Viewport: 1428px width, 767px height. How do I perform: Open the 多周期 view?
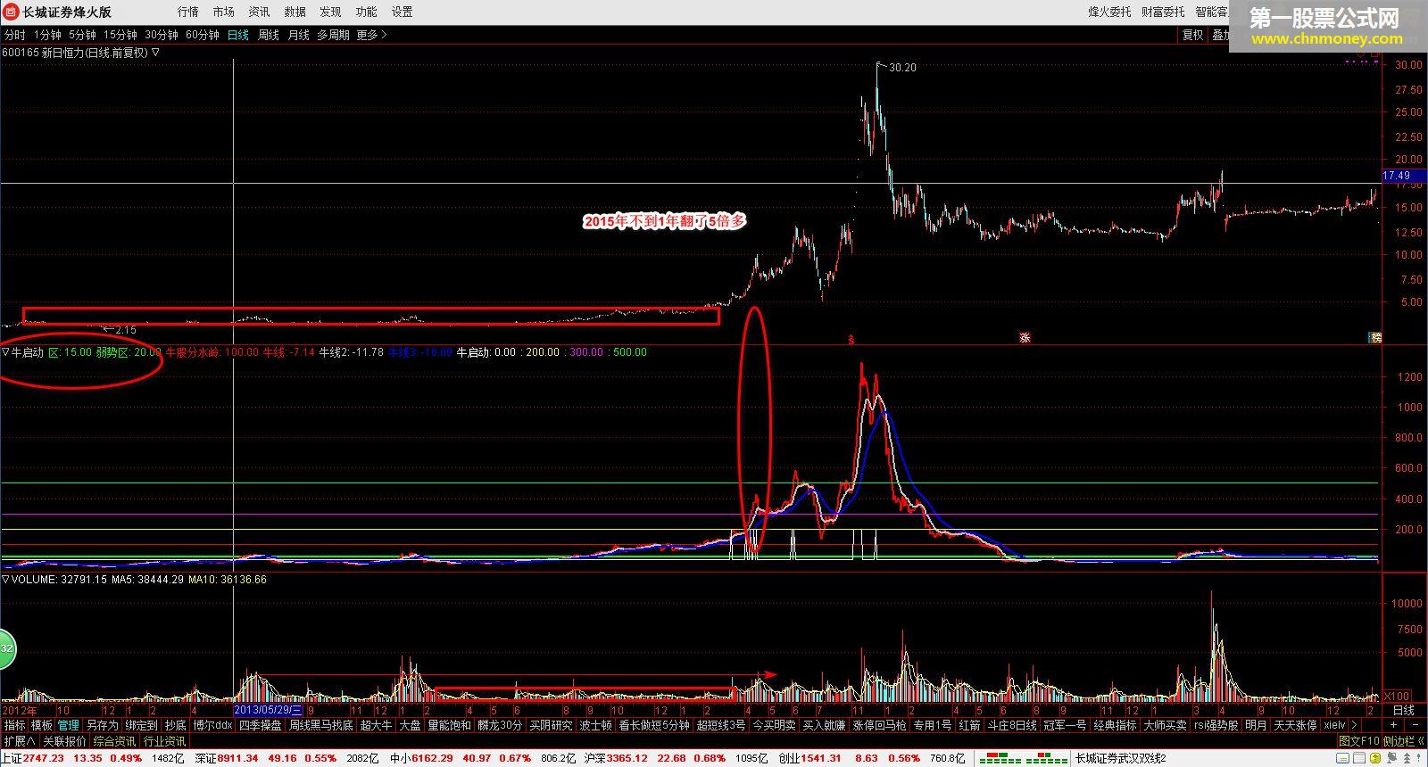click(x=333, y=35)
